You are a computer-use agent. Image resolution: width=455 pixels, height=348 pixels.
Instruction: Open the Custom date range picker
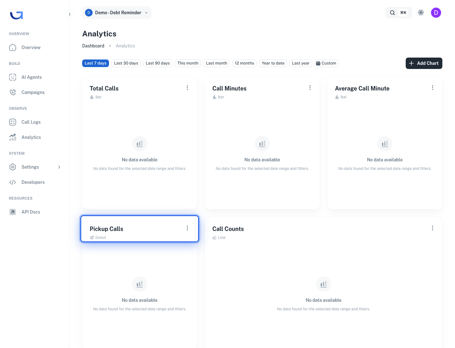point(326,63)
